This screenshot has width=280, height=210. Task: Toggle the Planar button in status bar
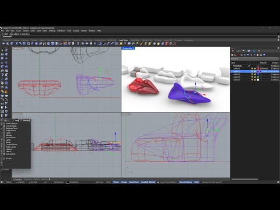pyautogui.click(x=116, y=182)
